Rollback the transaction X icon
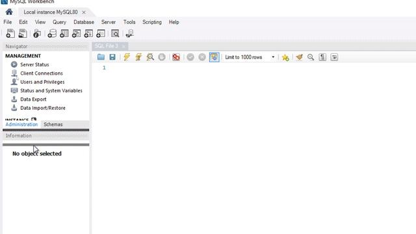 click(x=202, y=57)
